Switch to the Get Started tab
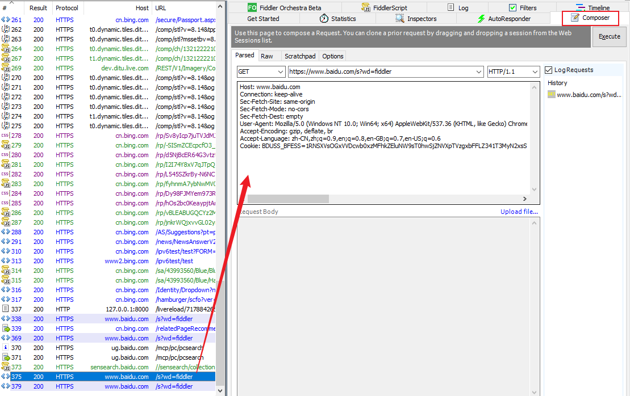The width and height of the screenshot is (630, 396). (263, 19)
